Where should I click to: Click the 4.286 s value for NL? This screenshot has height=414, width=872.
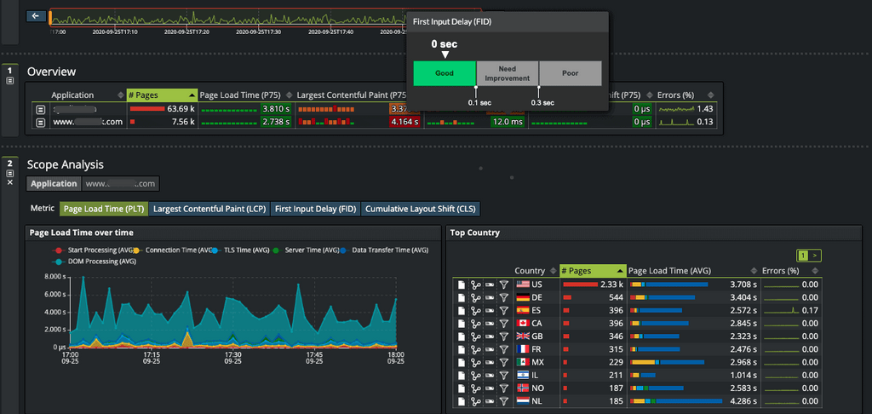click(x=744, y=400)
